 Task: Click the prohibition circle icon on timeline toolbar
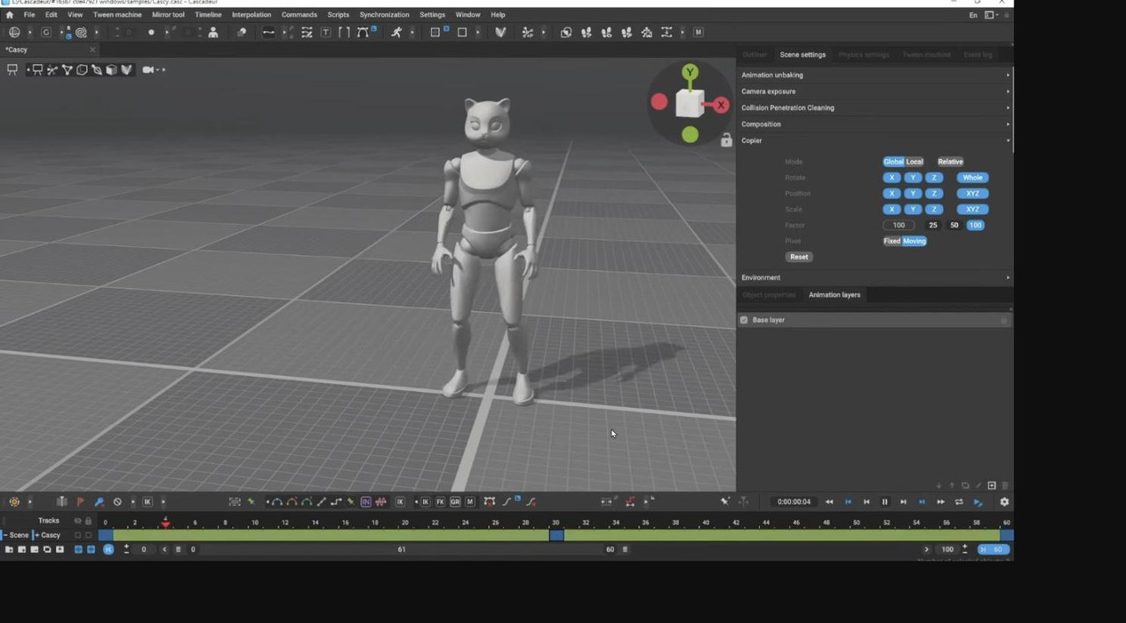coord(117,502)
